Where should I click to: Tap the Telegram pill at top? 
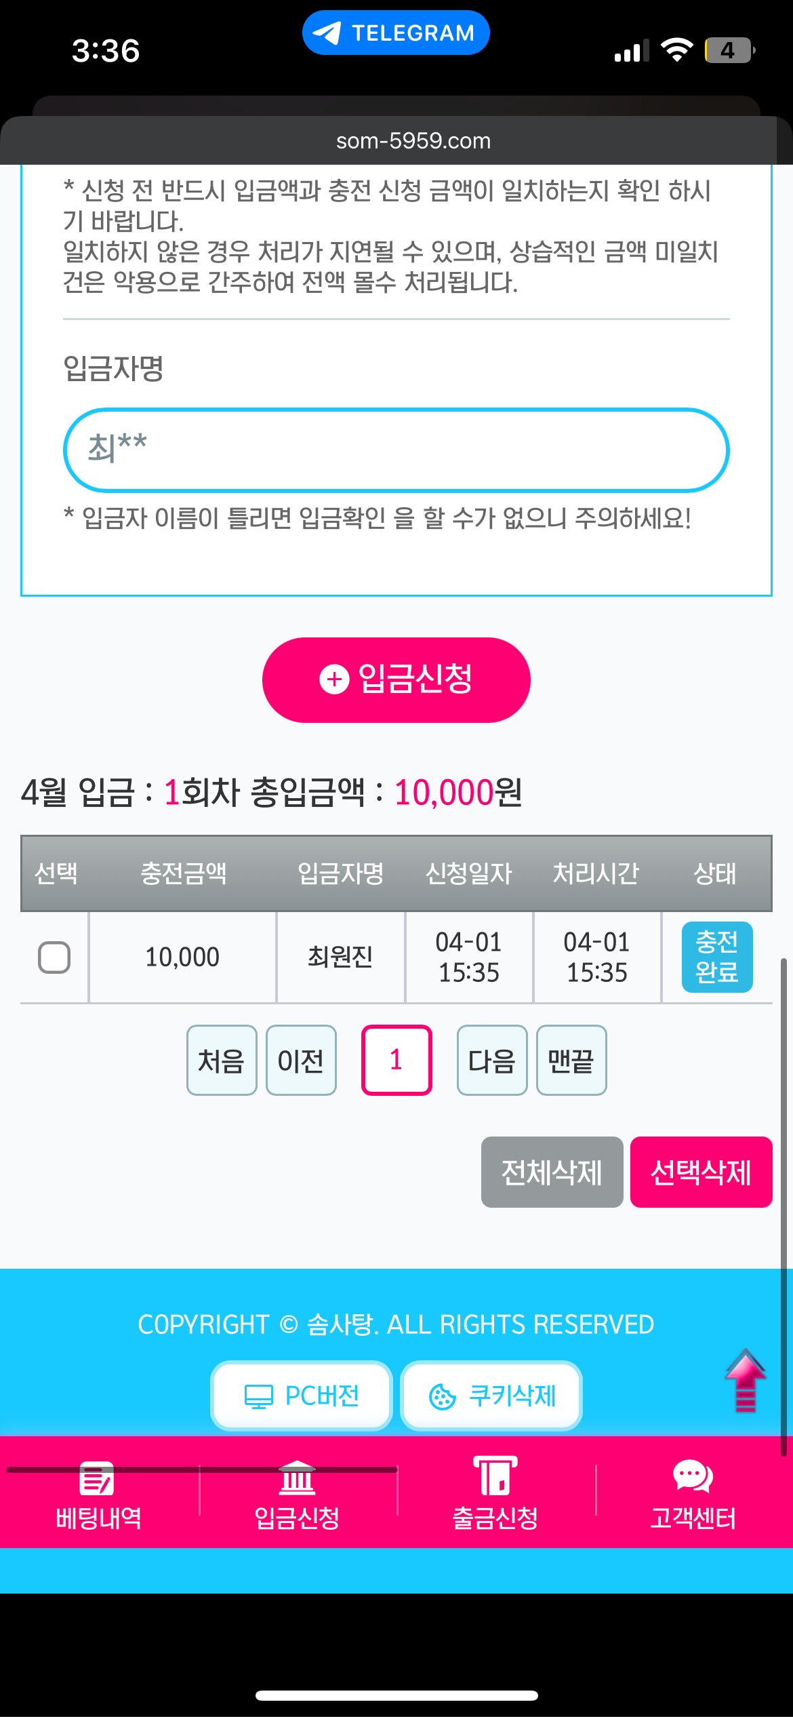(x=396, y=33)
